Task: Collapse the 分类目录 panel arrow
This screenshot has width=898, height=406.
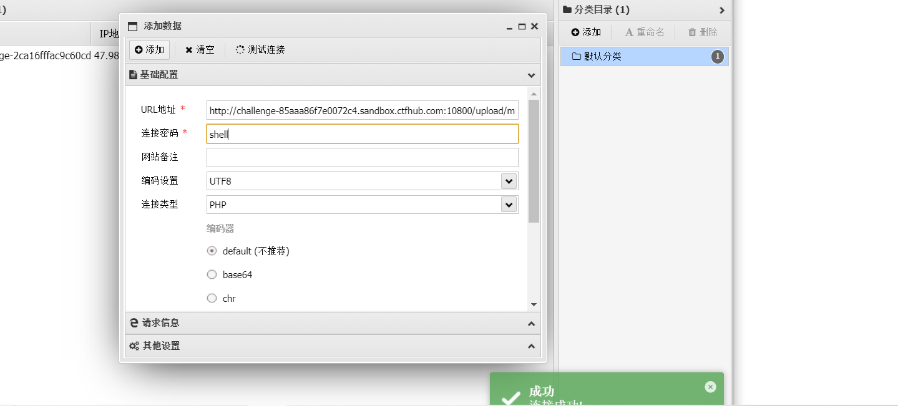Action: pyautogui.click(x=721, y=10)
